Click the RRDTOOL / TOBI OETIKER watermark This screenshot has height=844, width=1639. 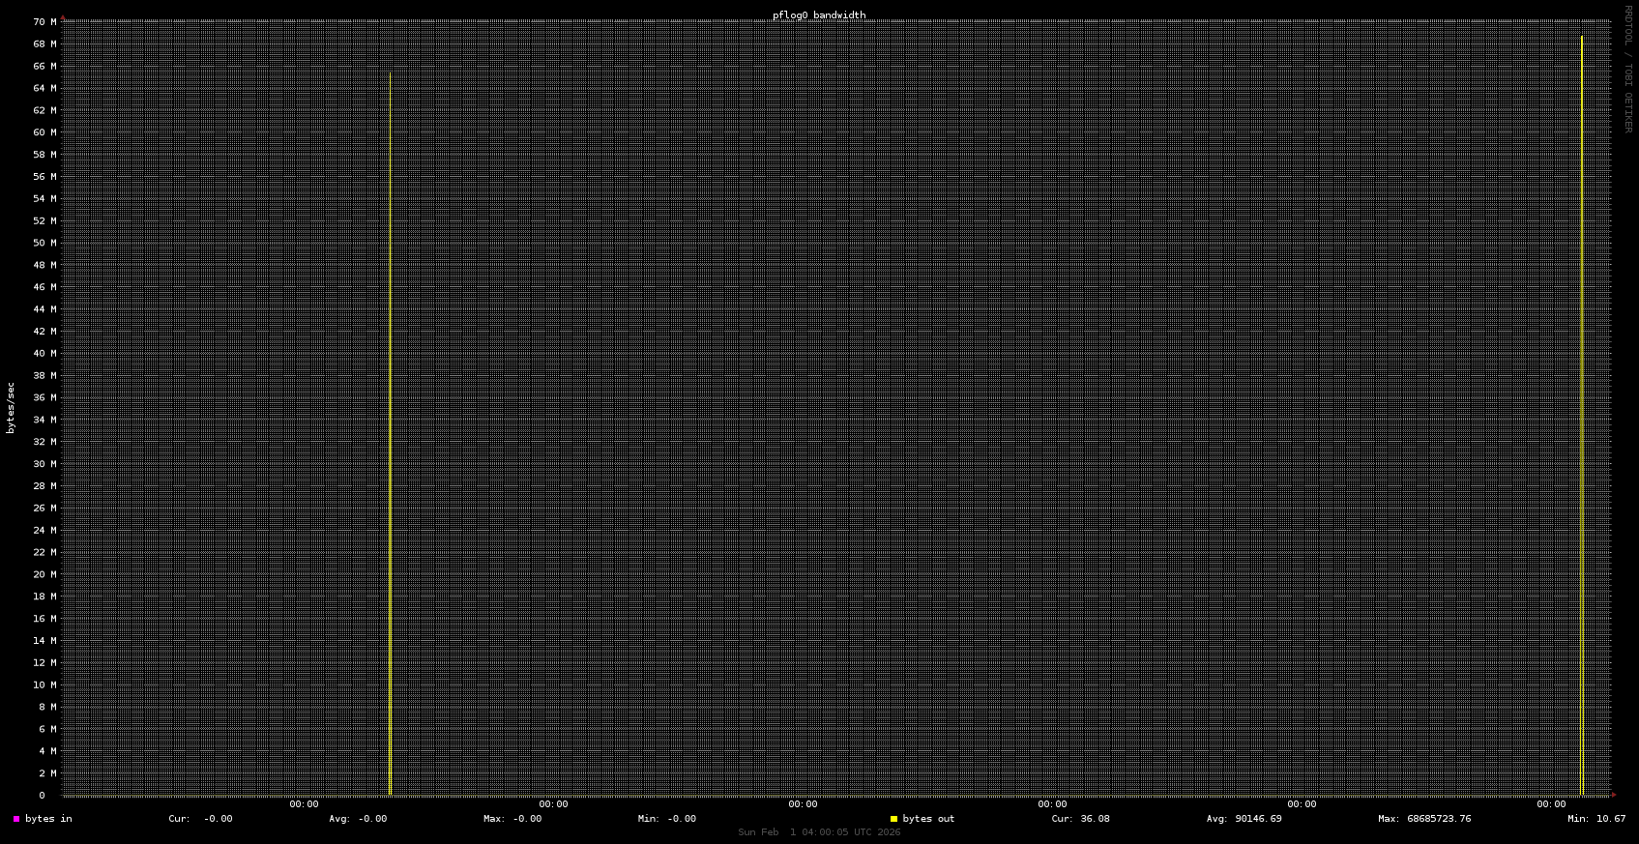pyautogui.click(x=1627, y=69)
